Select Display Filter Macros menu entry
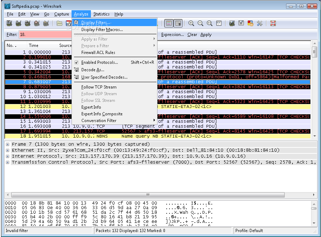Screen dimensions: 321x237 (102, 30)
